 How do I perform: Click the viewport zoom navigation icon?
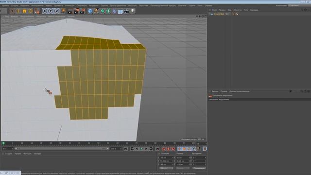[x=200, y=16]
